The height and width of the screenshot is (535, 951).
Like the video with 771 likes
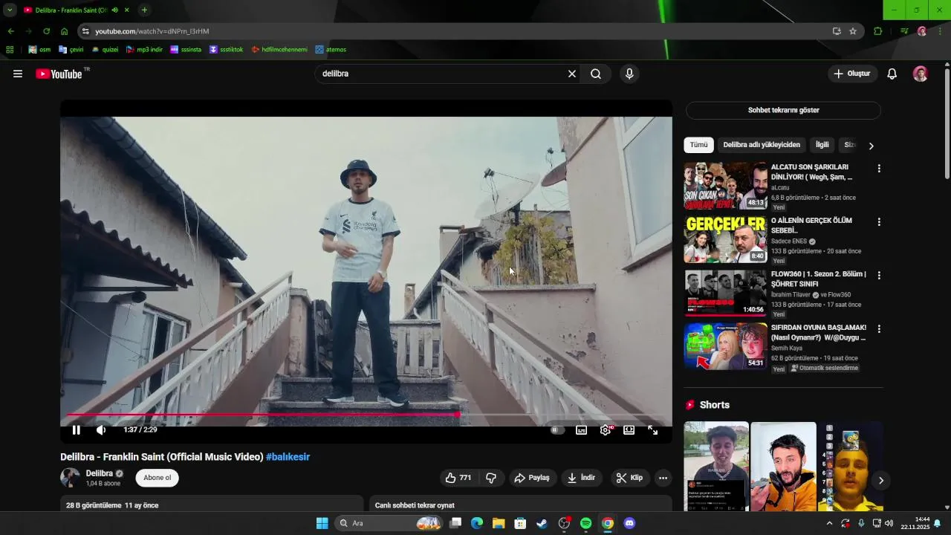[x=458, y=478]
